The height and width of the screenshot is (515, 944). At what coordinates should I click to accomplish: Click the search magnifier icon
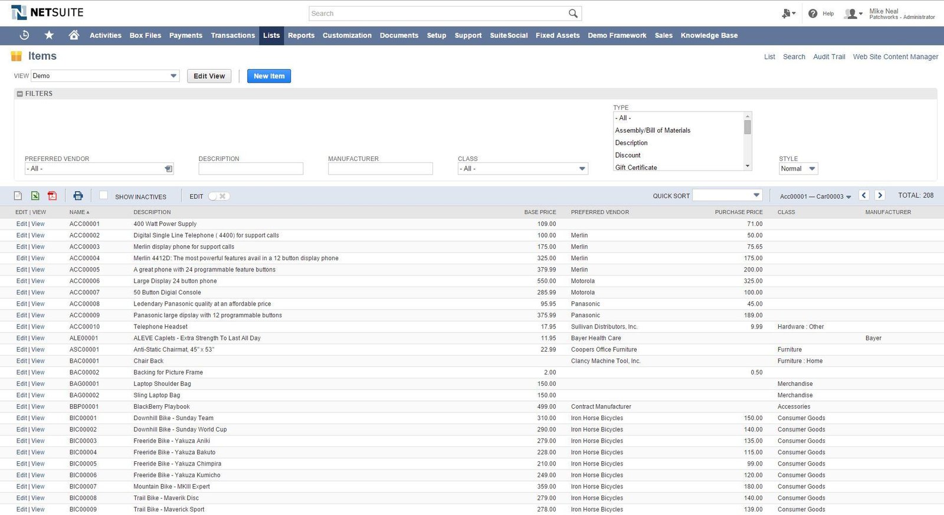pyautogui.click(x=573, y=13)
